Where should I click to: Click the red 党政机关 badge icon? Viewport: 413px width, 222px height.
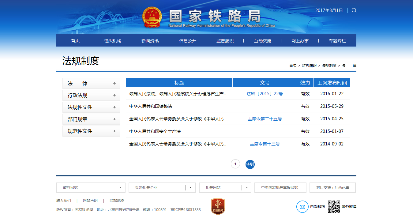coord(218,206)
